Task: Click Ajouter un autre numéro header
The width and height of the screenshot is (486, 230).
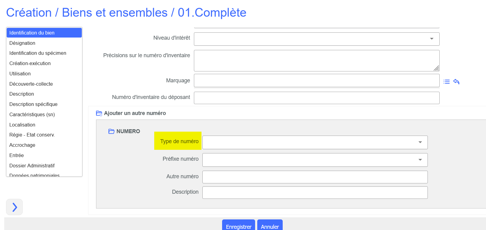Action: pyautogui.click(x=135, y=113)
